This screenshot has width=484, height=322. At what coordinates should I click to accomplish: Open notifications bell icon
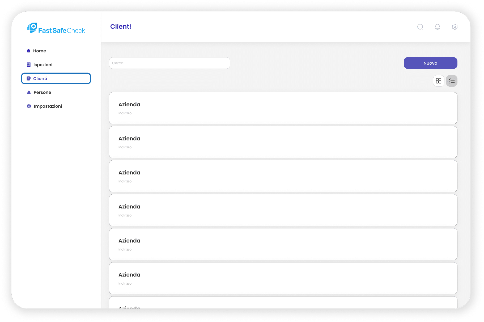coord(437,27)
